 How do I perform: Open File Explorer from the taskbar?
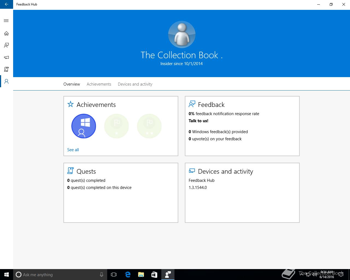[x=141, y=275]
